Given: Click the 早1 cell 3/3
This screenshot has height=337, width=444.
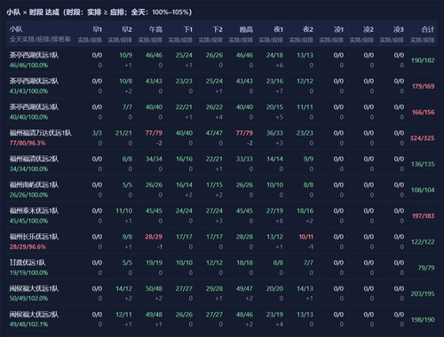Looking at the screenshot, I should 97,133.
